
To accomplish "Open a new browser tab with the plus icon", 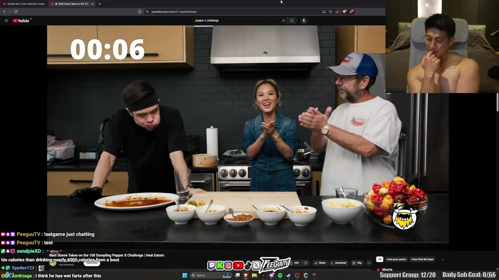I will click(x=100, y=4).
